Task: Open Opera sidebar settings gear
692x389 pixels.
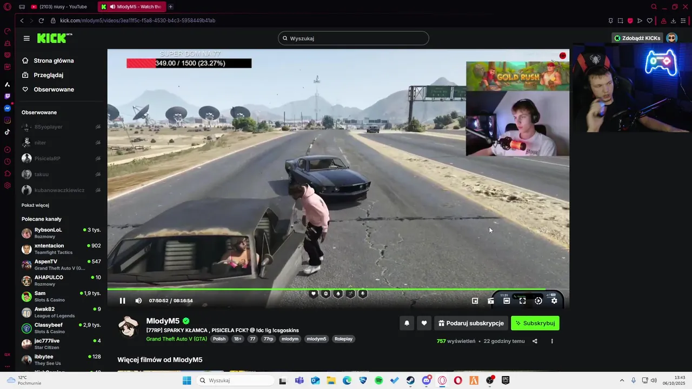Action: click(x=8, y=185)
